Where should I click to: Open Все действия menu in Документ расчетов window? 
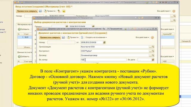142,37
